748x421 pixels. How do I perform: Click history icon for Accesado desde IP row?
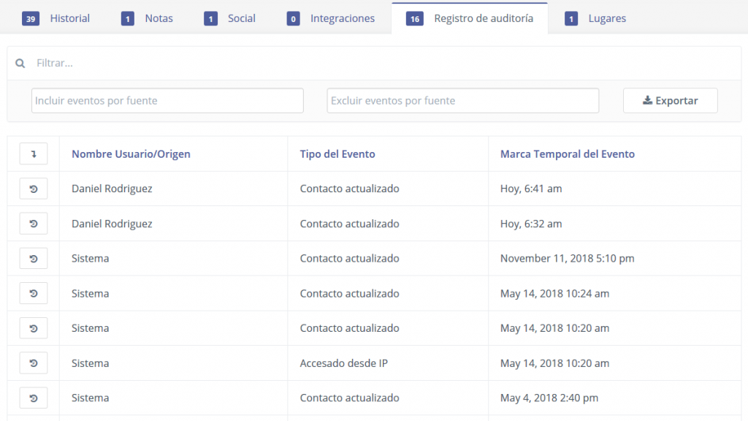tap(34, 363)
